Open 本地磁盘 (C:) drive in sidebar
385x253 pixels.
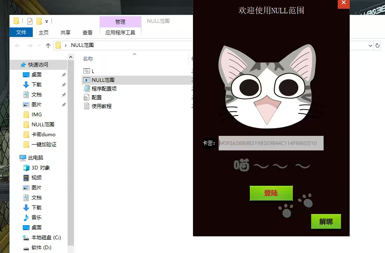point(46,237)
